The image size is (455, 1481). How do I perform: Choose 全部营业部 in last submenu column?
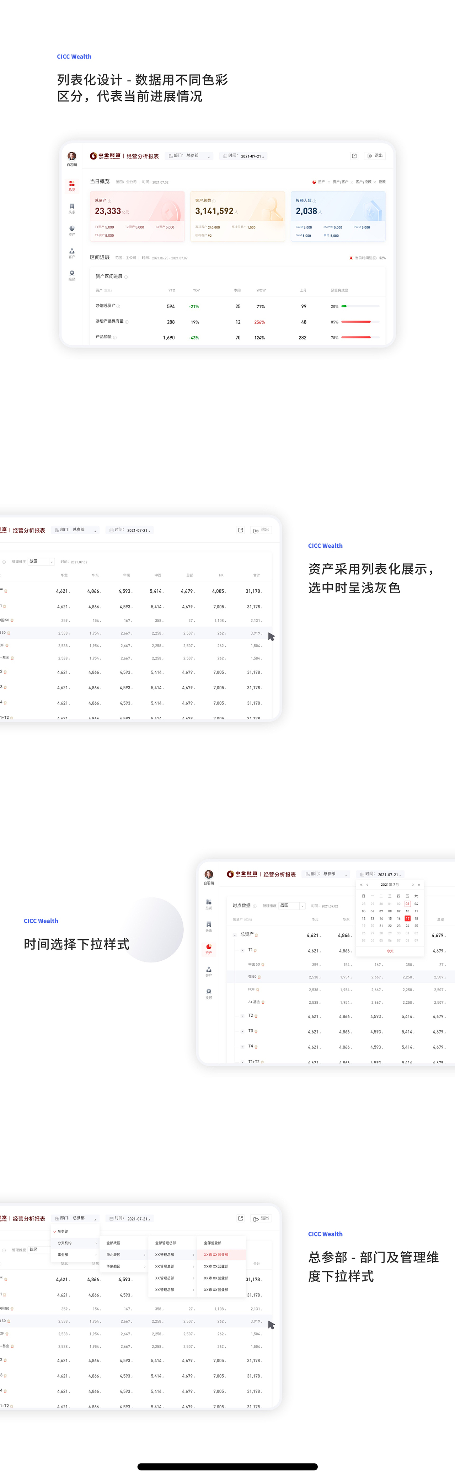coord(221,1243)
